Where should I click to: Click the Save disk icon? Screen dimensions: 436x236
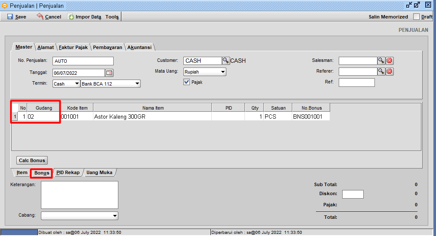coord(10,17)
